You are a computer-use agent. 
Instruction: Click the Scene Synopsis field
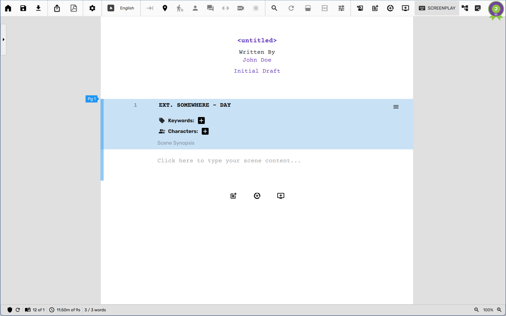click(176, 143)
